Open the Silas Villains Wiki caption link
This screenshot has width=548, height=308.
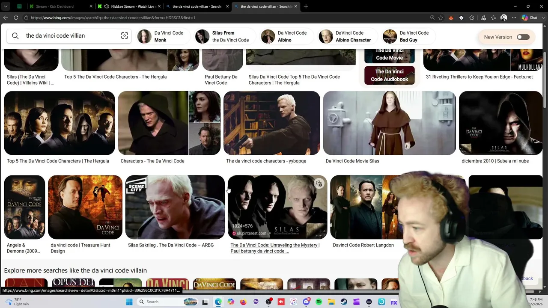click(x=30, y=80)
